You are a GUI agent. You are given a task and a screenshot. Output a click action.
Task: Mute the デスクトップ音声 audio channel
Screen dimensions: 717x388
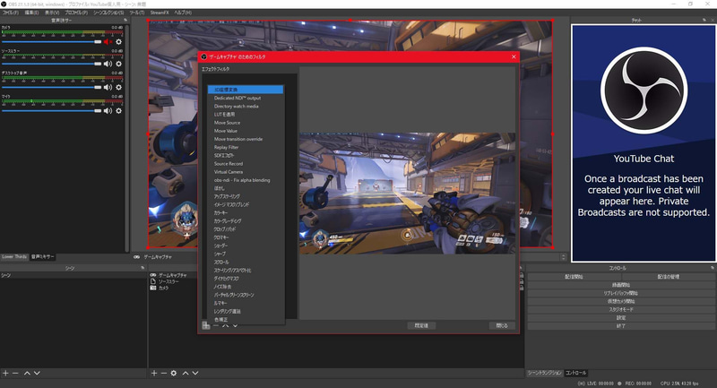[108, 87]
